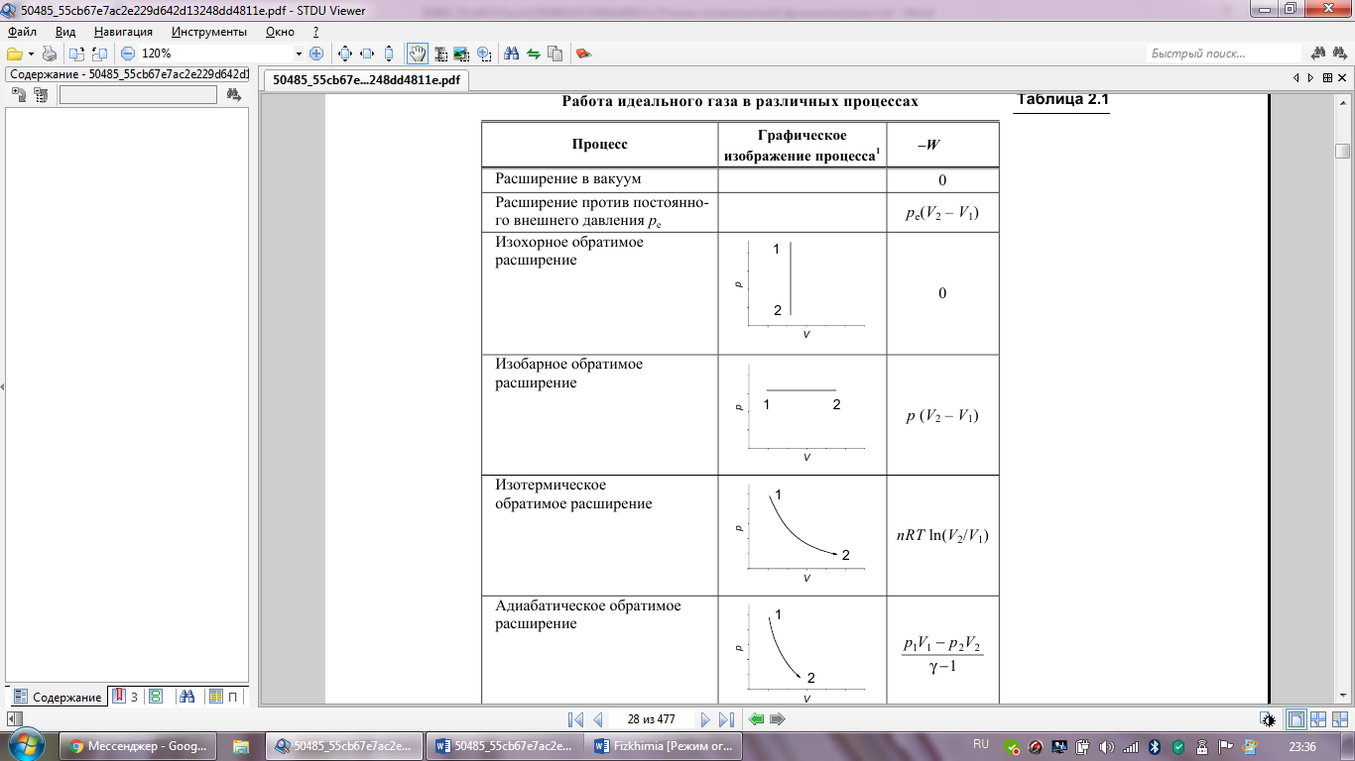Click the expand contents tree icon
The image size is (1355, 761).
pyautogui.click(x=19, y=94)
